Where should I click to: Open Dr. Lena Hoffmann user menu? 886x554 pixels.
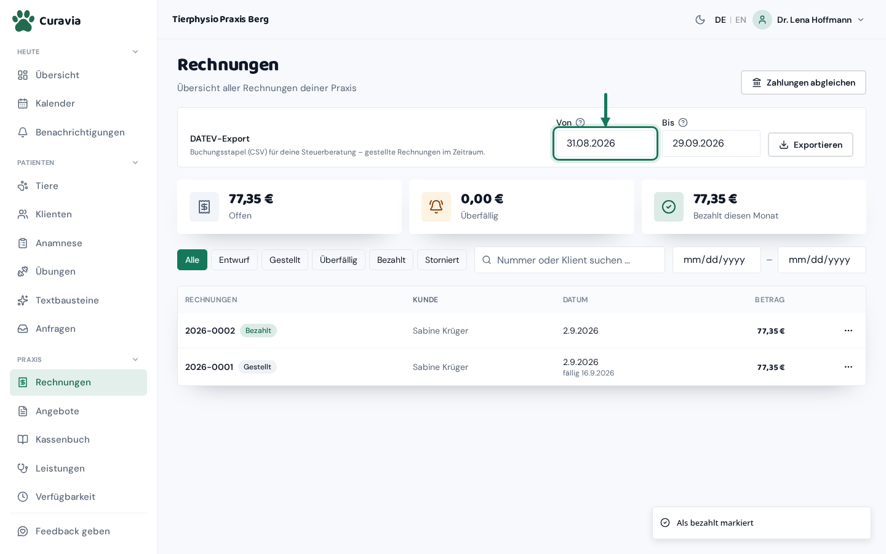click(x=809, y=20)
